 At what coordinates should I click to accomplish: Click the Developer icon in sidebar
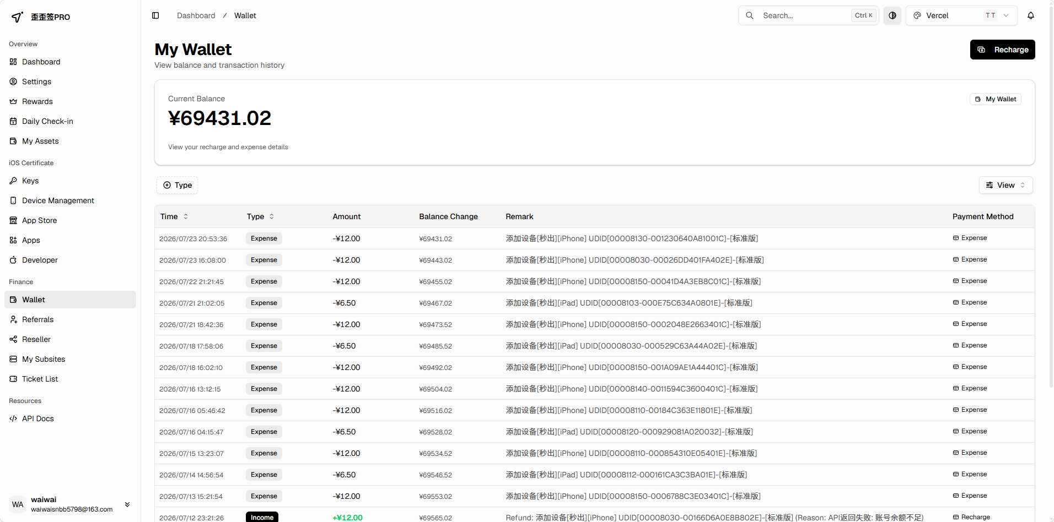(x=13, y=260)
